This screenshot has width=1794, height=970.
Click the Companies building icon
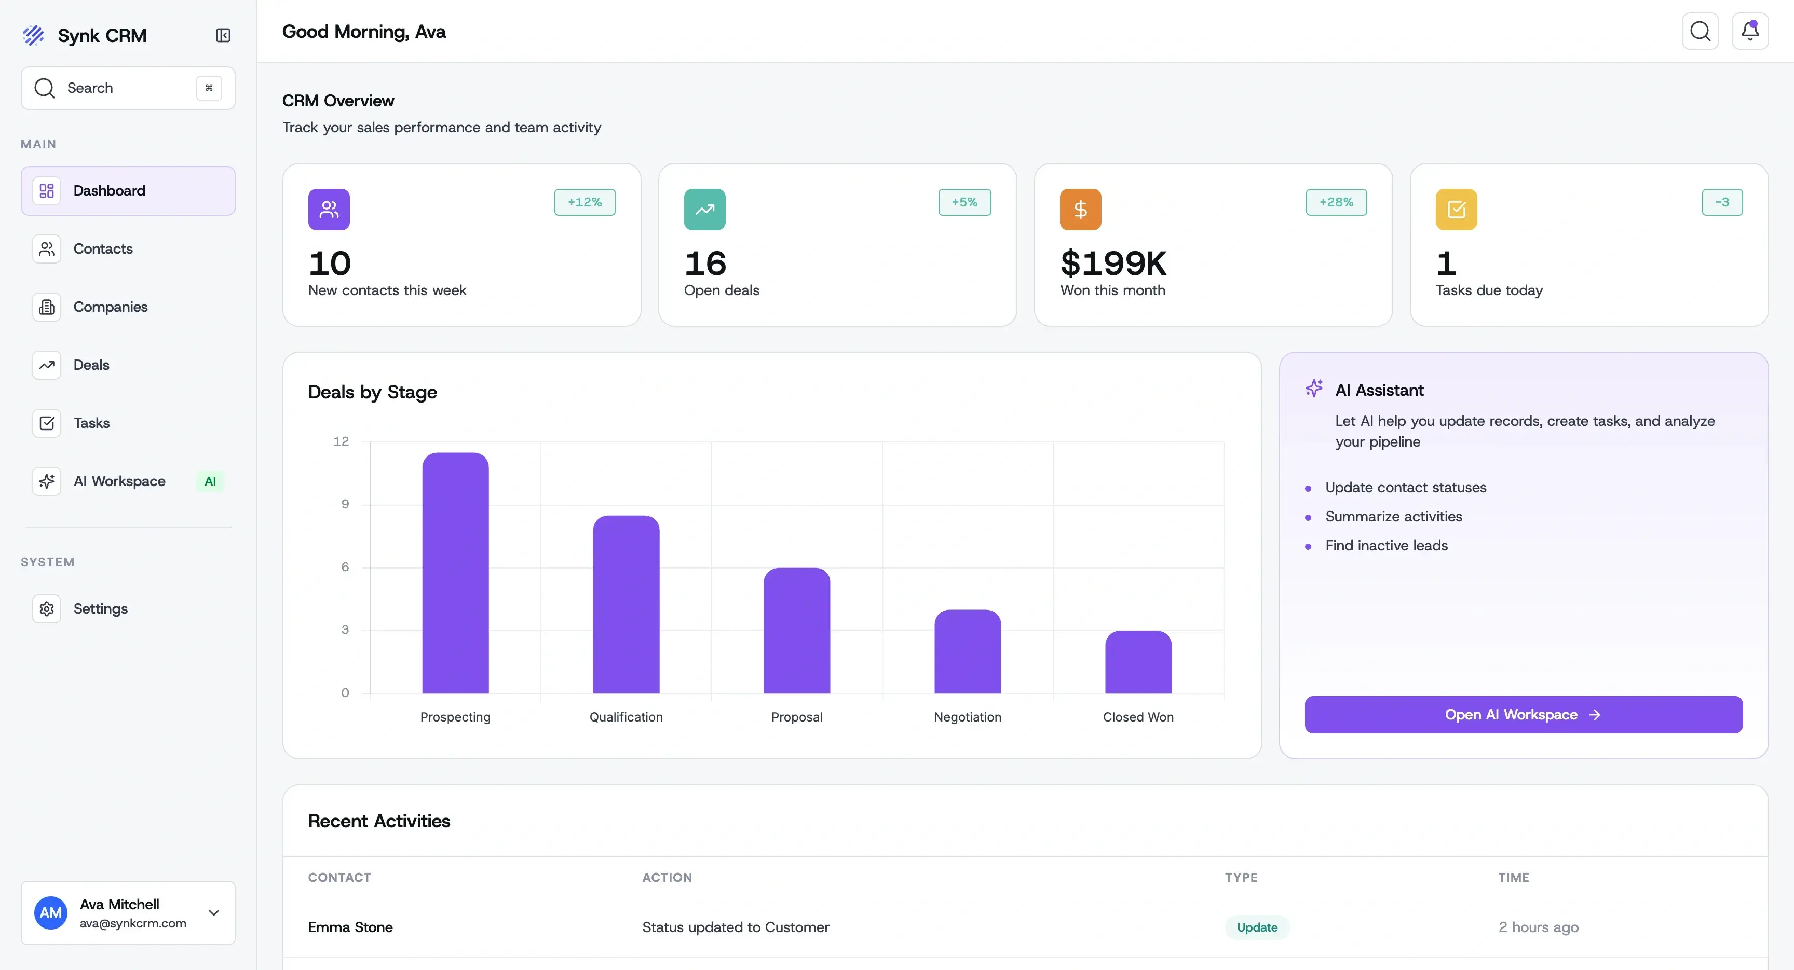click(x=46, y=306)
